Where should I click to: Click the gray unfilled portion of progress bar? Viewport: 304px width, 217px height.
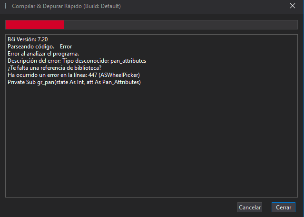pos(181,25)
